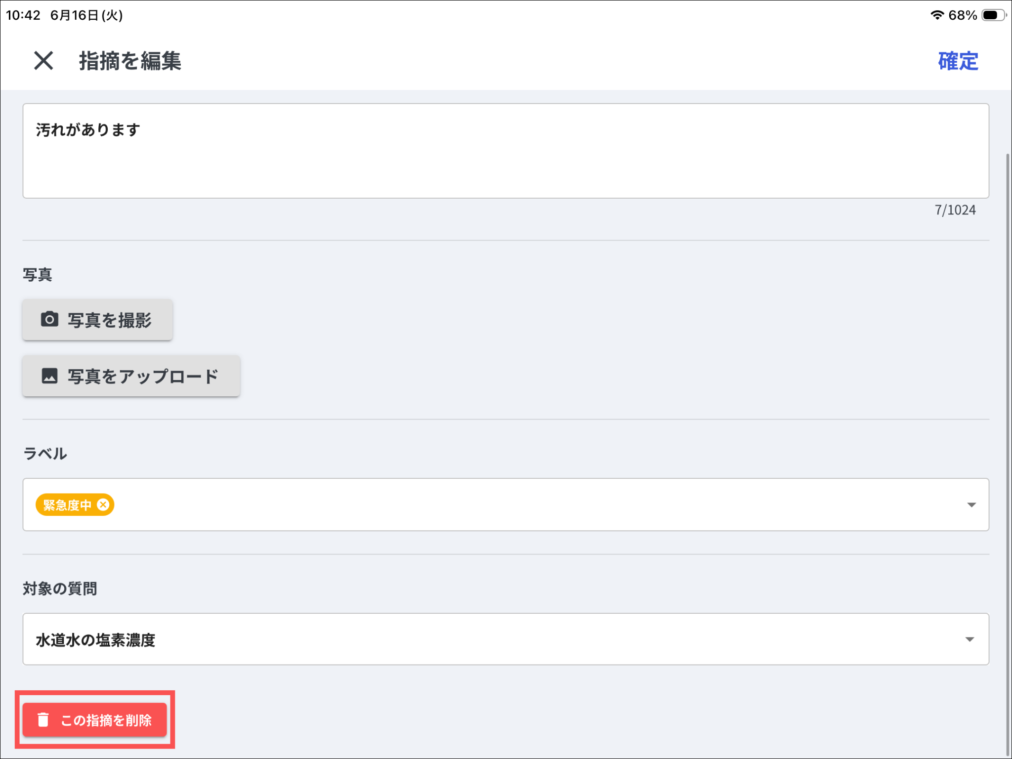Image resolution: width=1012 pixels, height=759 pixels.
Task: Click the 6月16日 date in the status bar
Action: (75, 15)
